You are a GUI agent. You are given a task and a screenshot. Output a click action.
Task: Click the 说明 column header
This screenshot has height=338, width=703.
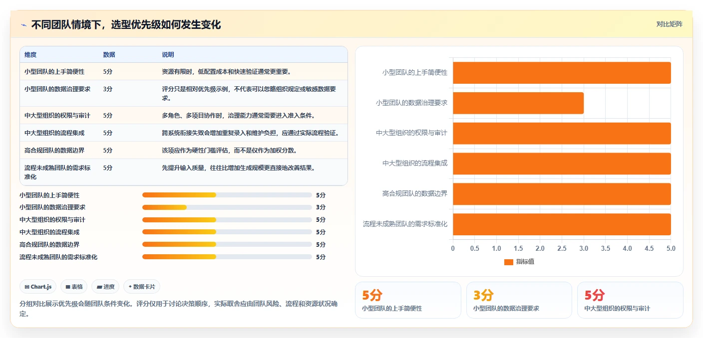[x=168, y=54]
